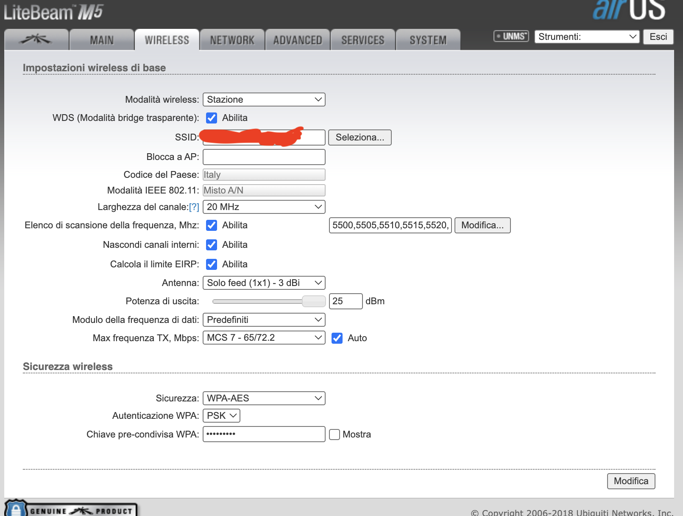Click the Blocca a AP field
683x516 pixels.
point(264,157)
